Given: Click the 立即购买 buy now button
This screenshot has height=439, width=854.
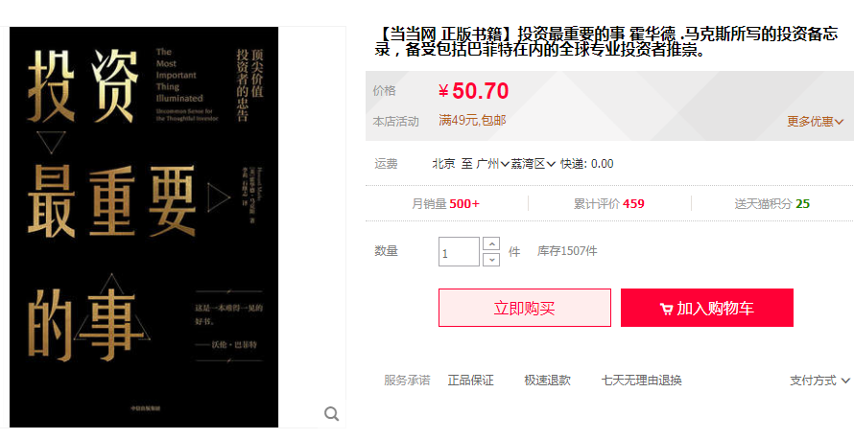Looking at the screenshot, I should [x=525, y=308].
